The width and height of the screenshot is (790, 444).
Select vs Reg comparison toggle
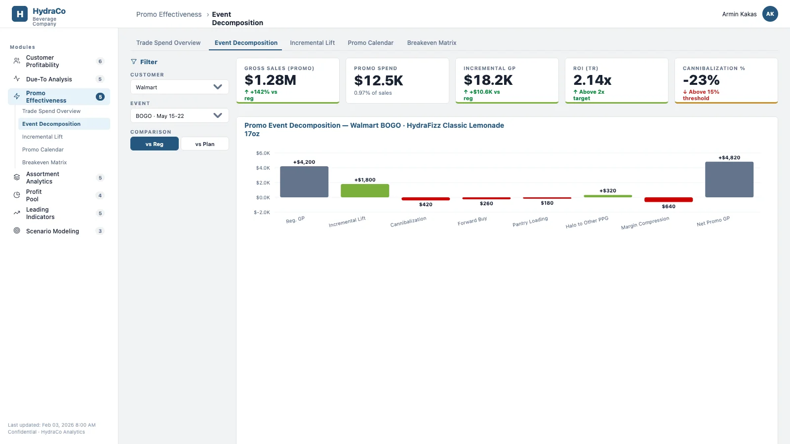tap(155, 144)
